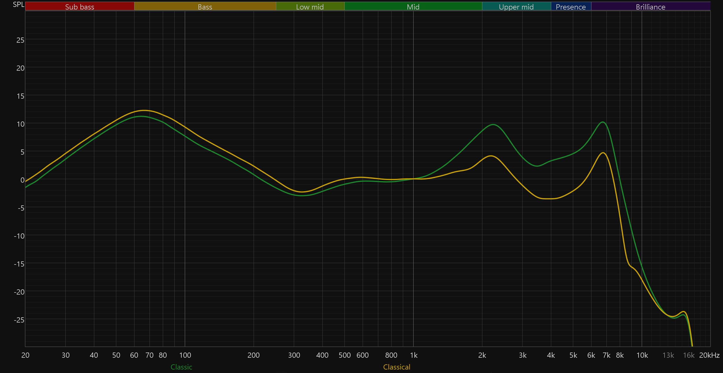Screen dimensions: 723x373
Task: Toggle the yellow Classical legend label
Action: click(x=396, y=367)
